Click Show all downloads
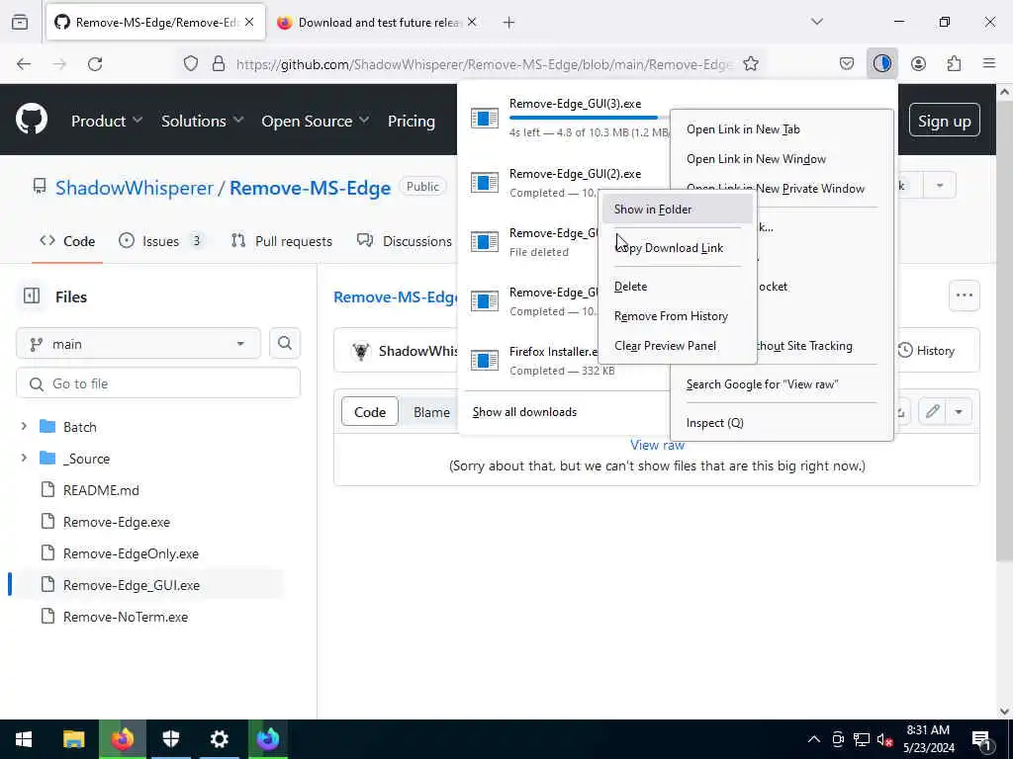 click(524, 412)
